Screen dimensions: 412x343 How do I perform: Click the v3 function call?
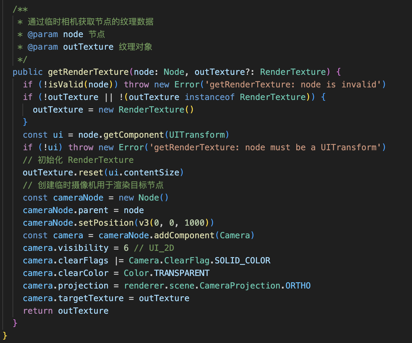coord(144,223)
